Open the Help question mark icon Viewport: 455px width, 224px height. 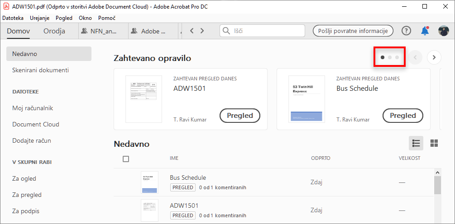click(x=407, y=31)
